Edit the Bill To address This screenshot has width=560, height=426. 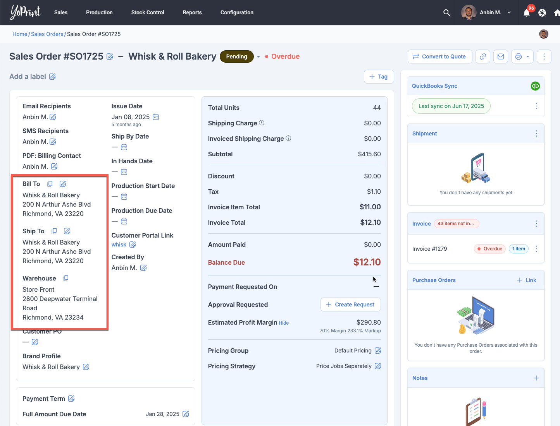[x=63, y=184]
